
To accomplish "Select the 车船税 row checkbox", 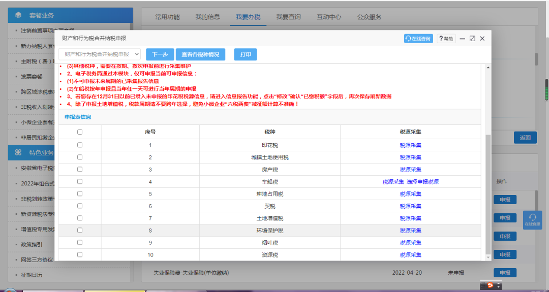I will pos(80,182).
